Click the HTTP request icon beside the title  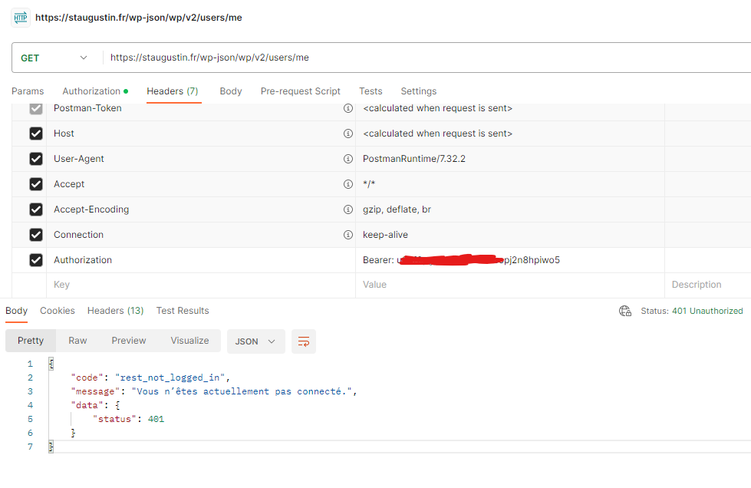21,17
